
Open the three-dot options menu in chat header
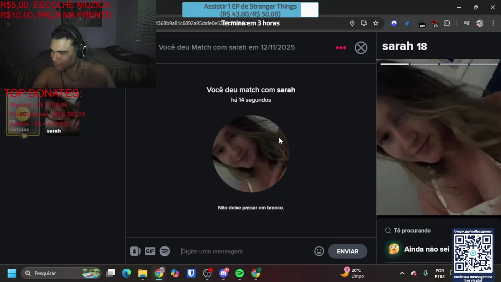click(341, 48)
